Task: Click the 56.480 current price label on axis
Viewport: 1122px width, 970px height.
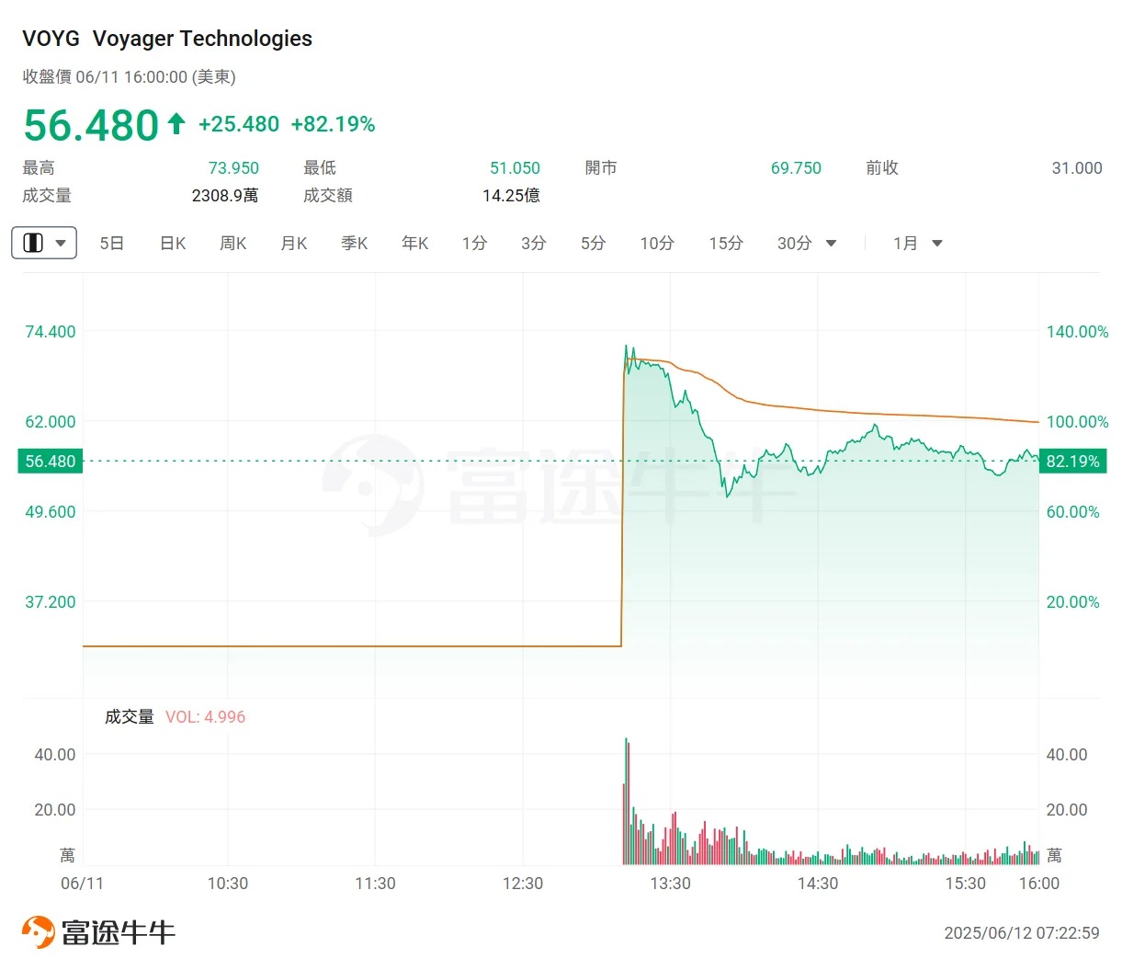Action: click(50, 462)
